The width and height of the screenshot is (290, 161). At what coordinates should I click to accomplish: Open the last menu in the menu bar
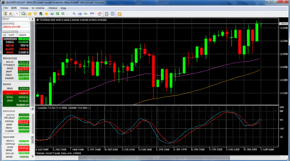[x=63, y=8]
